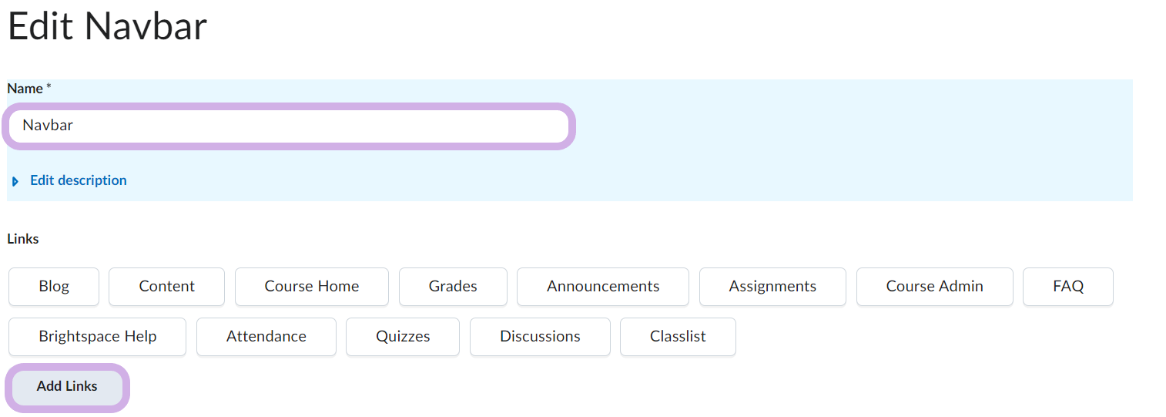Choose the Course Home link item

click(311, 287)
